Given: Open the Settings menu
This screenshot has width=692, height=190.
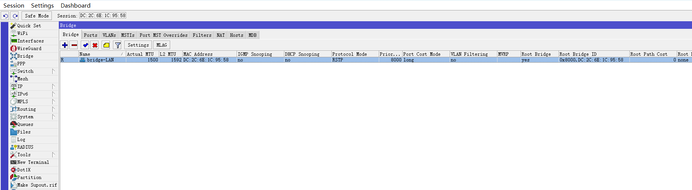Looking at the screenshot, I should (42, 5).
